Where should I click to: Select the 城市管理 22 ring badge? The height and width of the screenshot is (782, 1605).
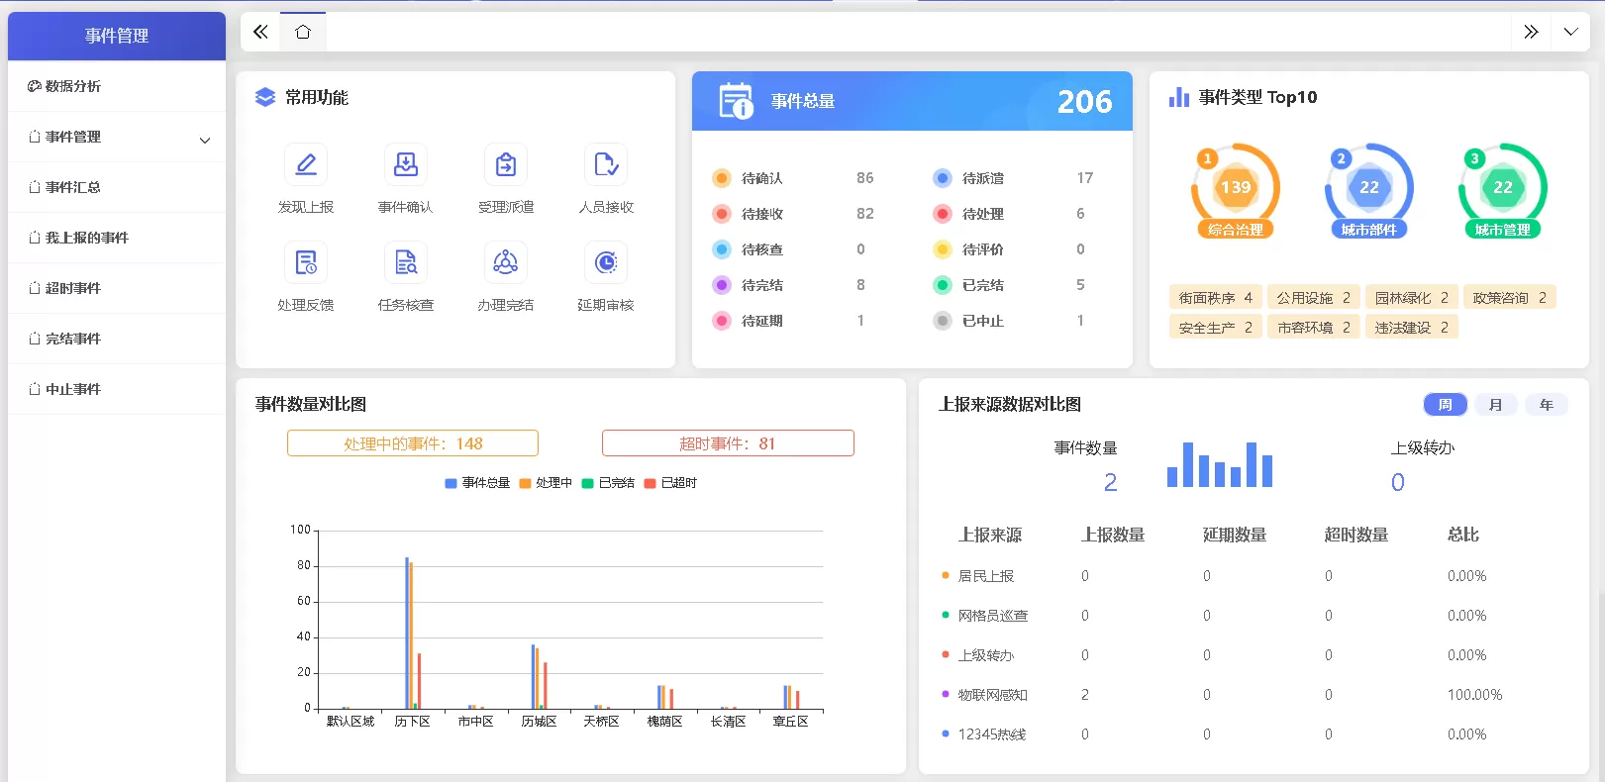click(1503, 191)
